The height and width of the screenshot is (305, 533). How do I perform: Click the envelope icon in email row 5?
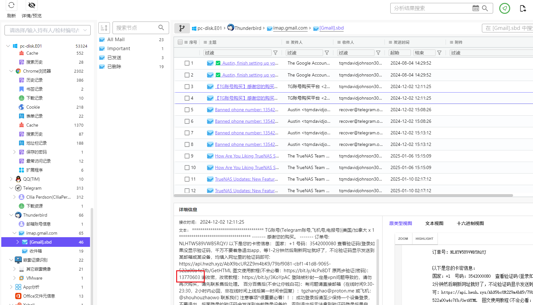tap(210, 110)
